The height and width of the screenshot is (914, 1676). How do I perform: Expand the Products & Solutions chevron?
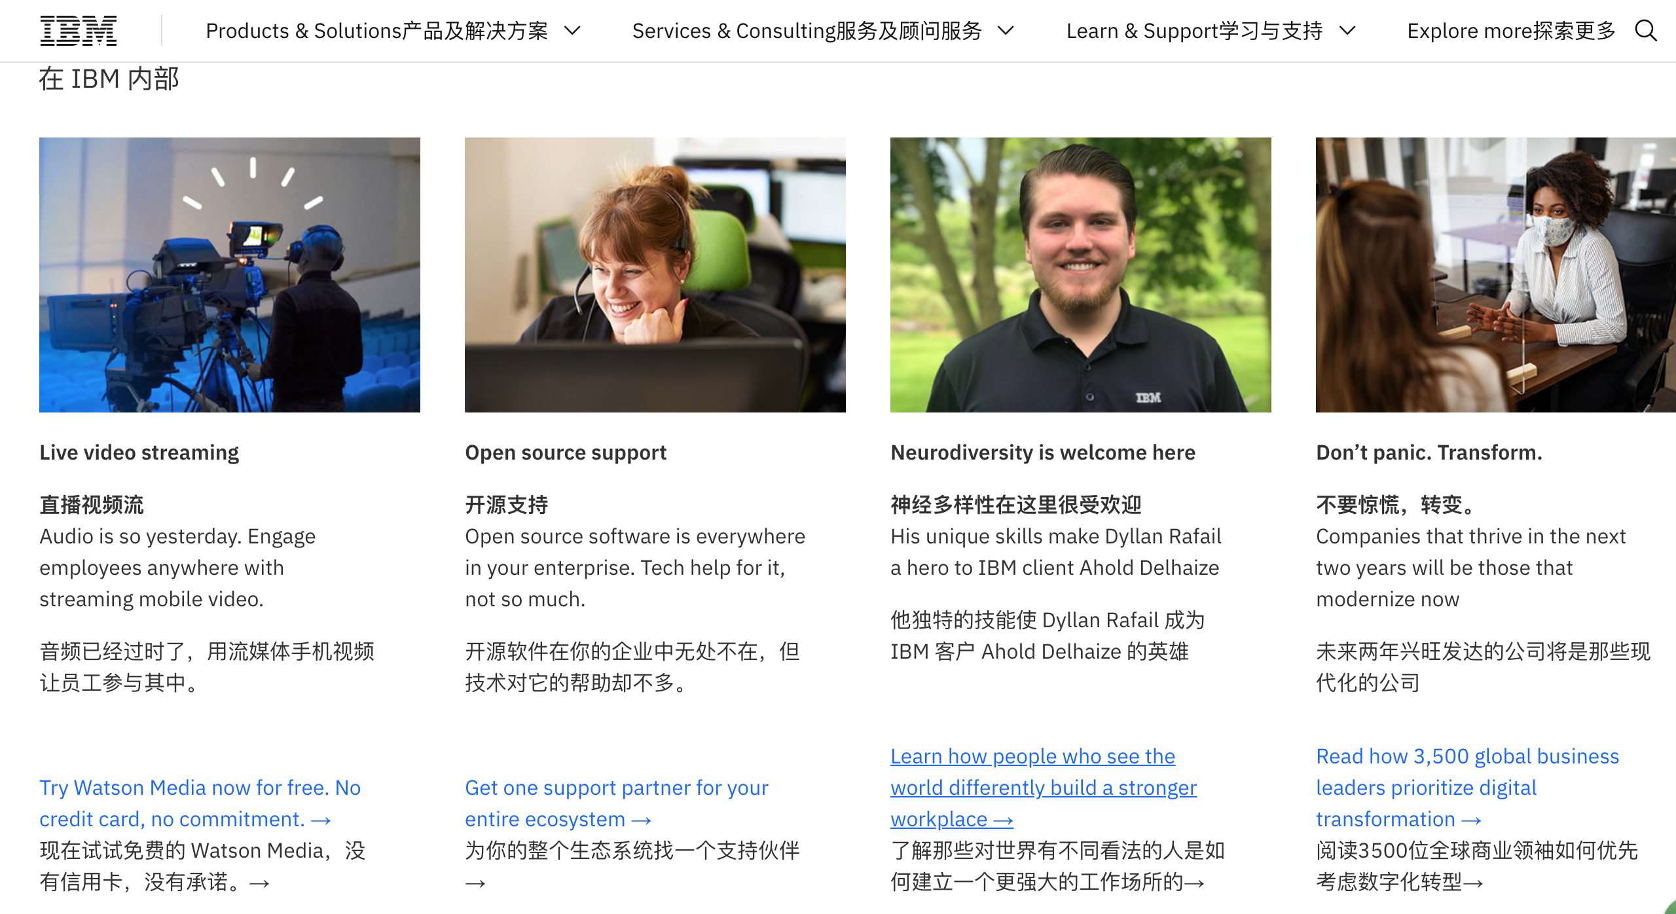(573, 31)
